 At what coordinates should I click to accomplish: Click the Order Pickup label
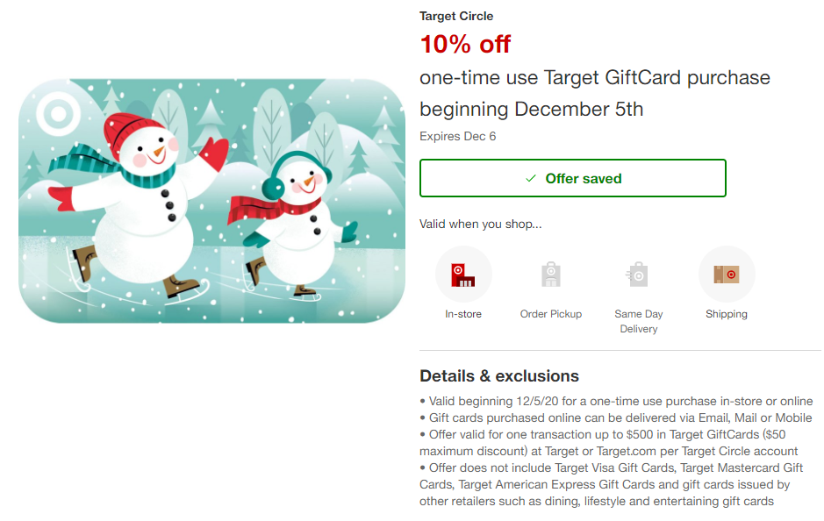coord(551,314)
